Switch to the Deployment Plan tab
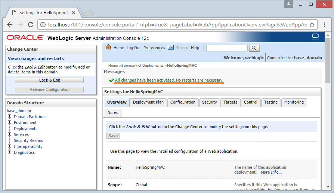 pyautogui.click(x=148, y=102)
